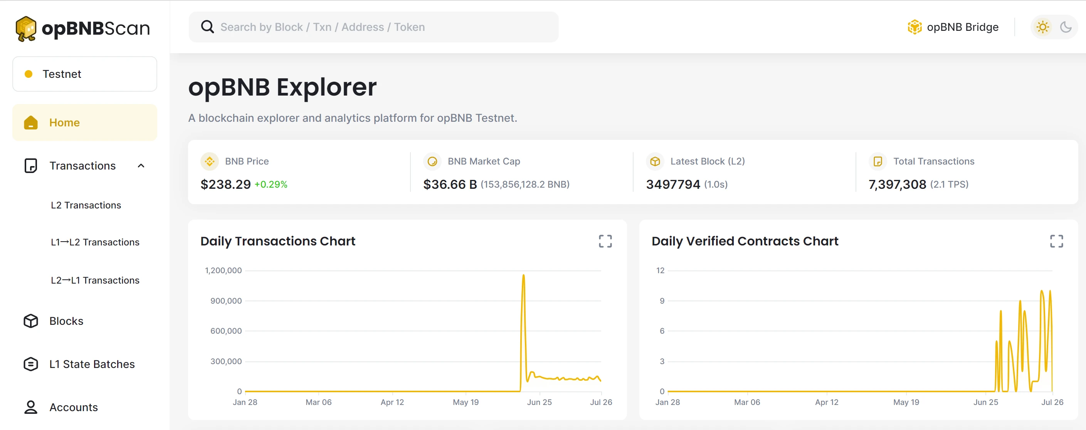Open L1→L2 Transactions submenu item

click(x=95, y=242)
